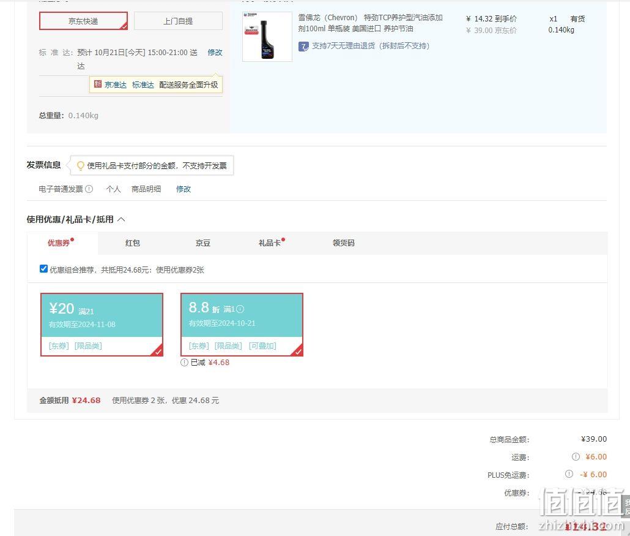Click the 总重量 0.140kg text
Viewport: 630px width, 536px height.
tap(69, 116)
